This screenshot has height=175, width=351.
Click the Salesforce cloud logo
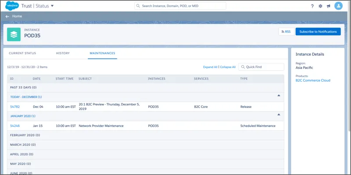pos(12,6)
